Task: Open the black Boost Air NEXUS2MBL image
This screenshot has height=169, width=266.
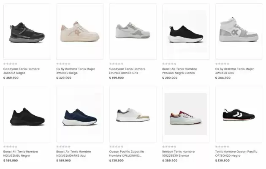Action: pyautogui.click(x=26, y=114)
